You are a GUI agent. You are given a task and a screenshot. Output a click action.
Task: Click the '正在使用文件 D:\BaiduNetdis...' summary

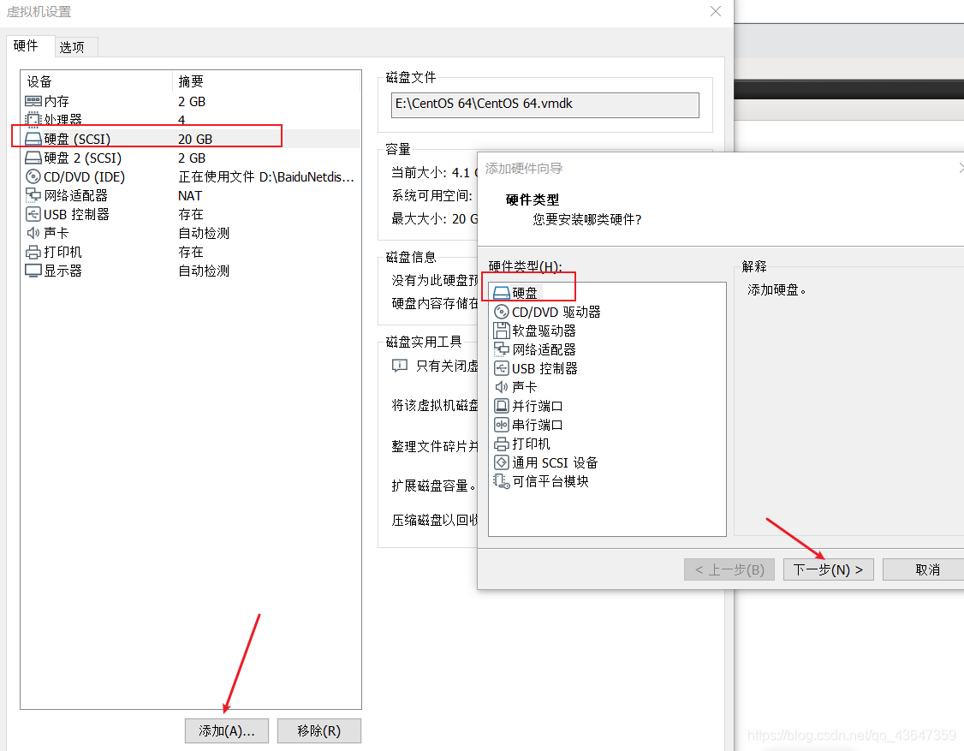coord(266,177)
